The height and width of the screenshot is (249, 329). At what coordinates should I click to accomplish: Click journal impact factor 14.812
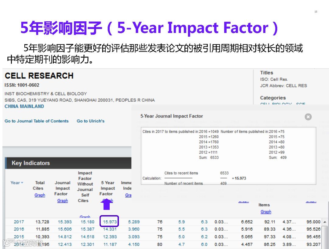(x=65, y=236)
